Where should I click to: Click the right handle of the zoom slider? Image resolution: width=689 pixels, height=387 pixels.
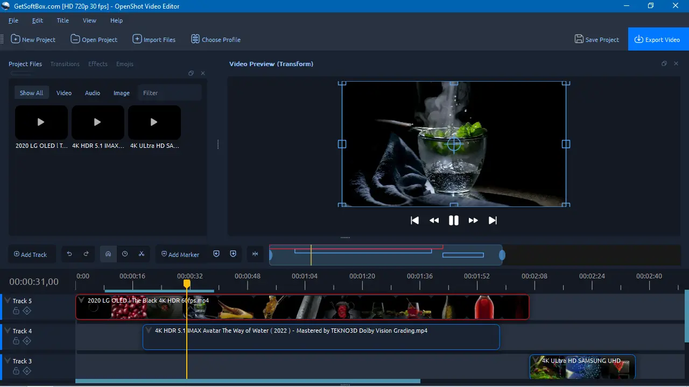pos(502,255)
